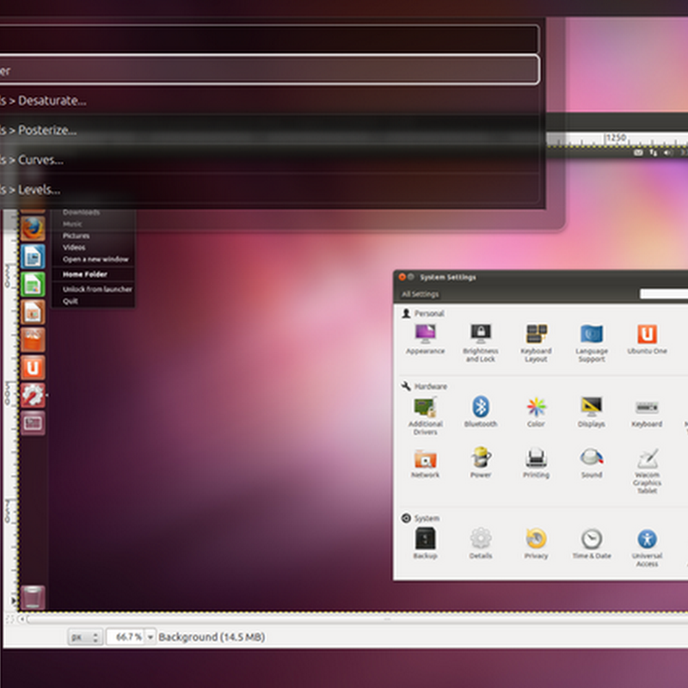Launch LibreOffice Calc from launcher

(x=33, y=285)
